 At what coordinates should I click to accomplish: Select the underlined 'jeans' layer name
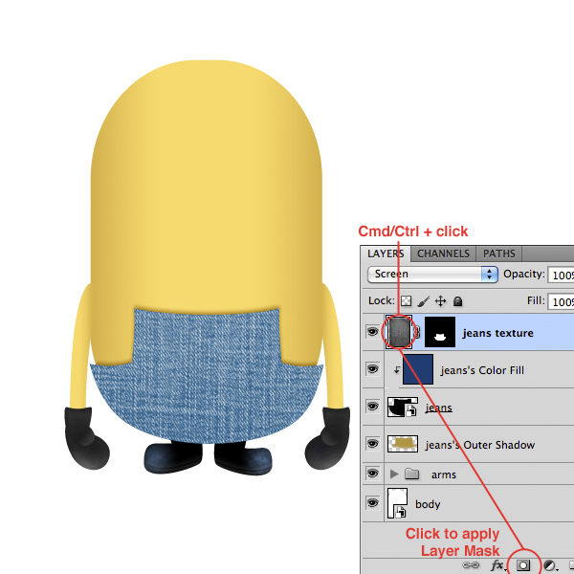point(438,408)
